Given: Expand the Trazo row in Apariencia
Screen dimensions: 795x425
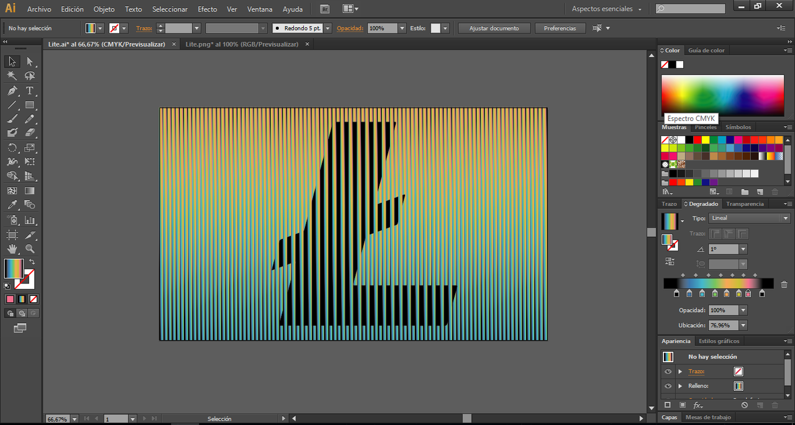Looking at the screenshot, I should coord(680,372).
